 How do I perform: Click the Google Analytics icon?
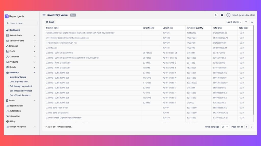tap(7, 127)
